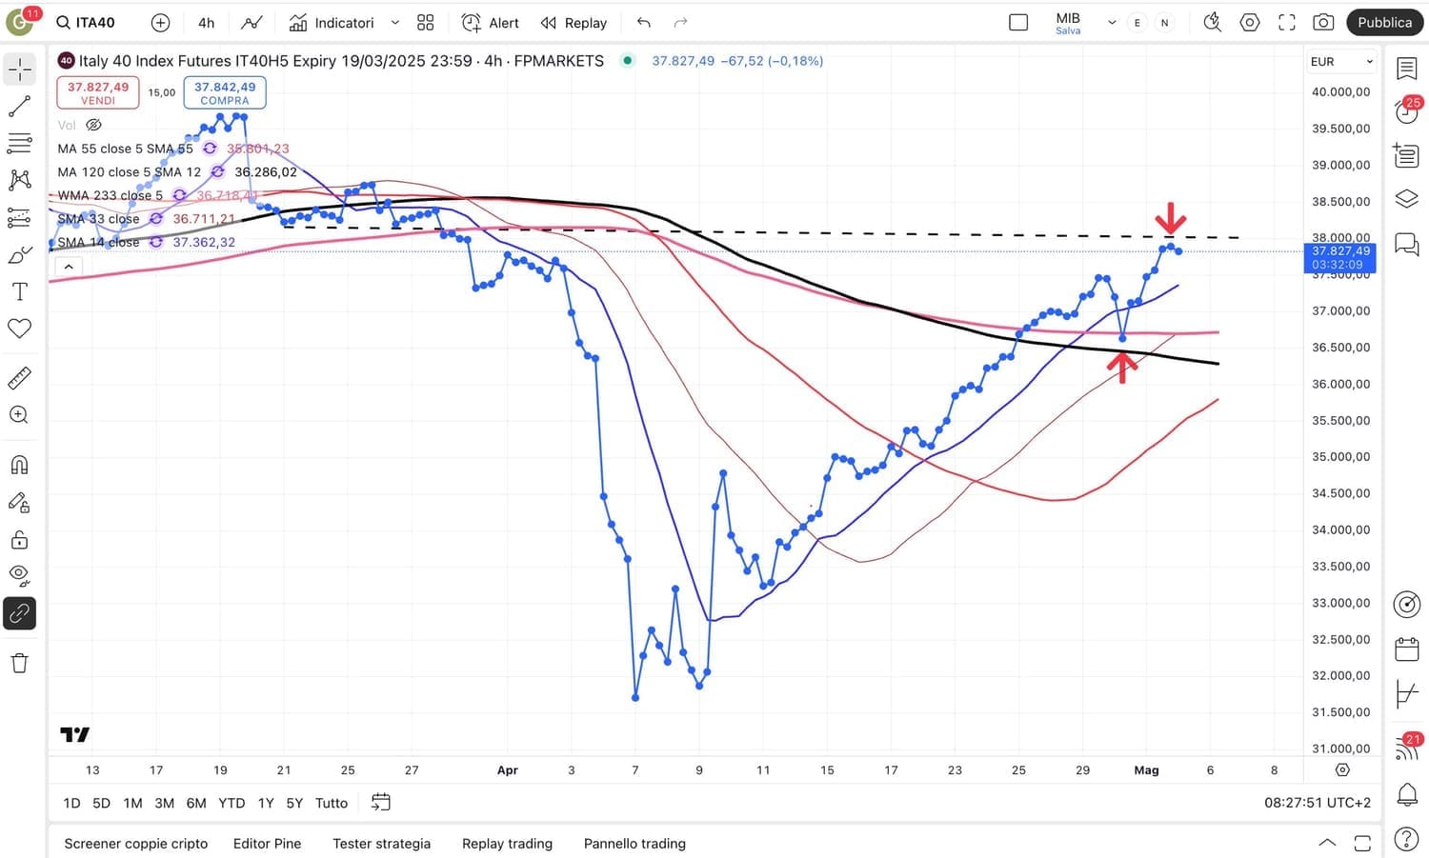
Task: Open the chart patterns tool group
Action: 20,180
